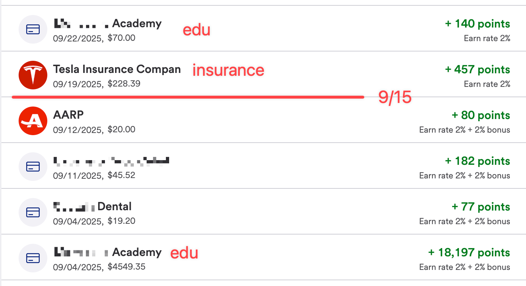
Task: Open the Tesla Insurance Compan transaction
Action: (x=117, y=69)
